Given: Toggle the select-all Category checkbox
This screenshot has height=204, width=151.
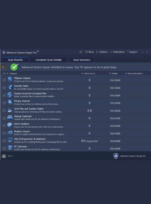Looking at the screenshot, I should pos(4,74).
